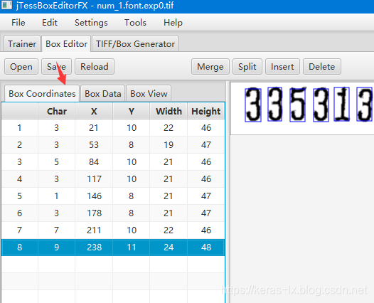This screenshot has width=374, height=303.
Task: Click Width cell value 19 in row 2
Action: (169, 145)
